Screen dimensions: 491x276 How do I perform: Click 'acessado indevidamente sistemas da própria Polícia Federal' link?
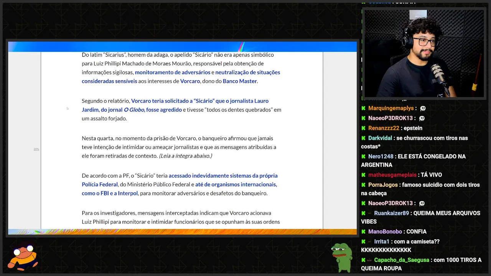[x=180, y=180]
